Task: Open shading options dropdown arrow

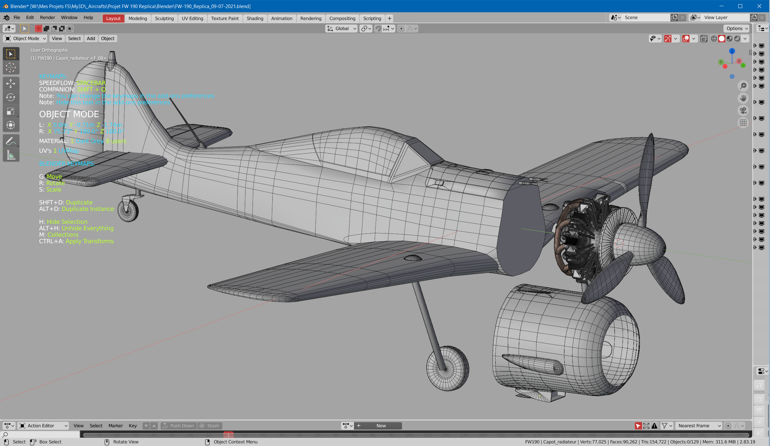Action: [x=745, y=39]
